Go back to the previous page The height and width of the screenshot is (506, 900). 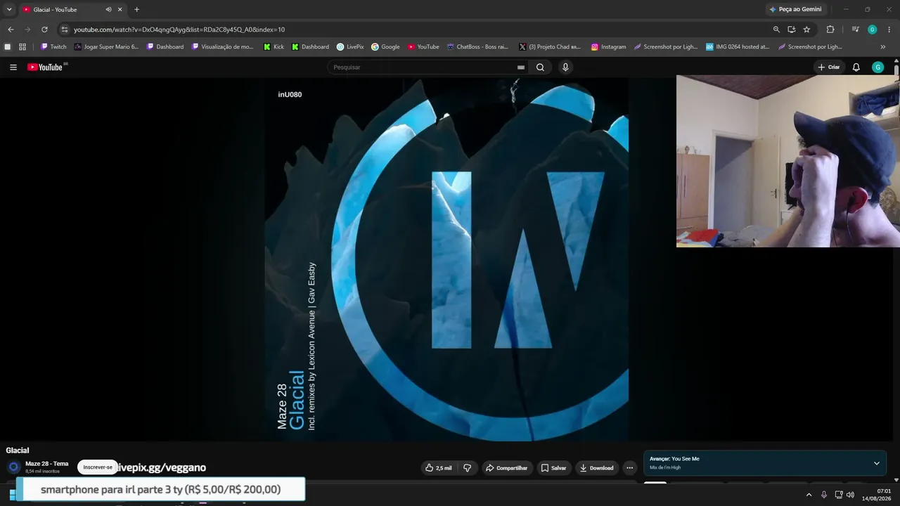point(11,30)
